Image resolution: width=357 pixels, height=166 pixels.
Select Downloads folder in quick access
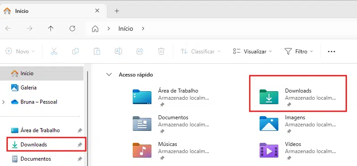(x=298, y=97)
